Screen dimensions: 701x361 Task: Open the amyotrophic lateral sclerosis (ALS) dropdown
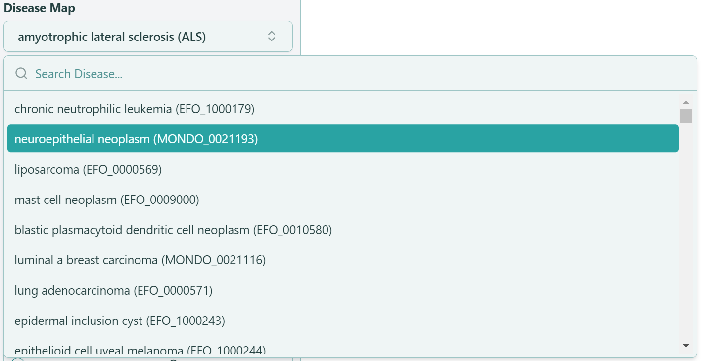tap(147, 36)
